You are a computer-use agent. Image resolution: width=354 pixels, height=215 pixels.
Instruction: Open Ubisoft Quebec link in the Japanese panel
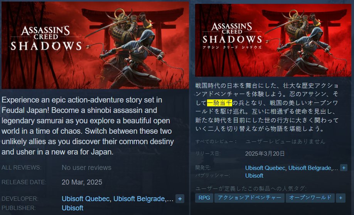coord(265,168)
